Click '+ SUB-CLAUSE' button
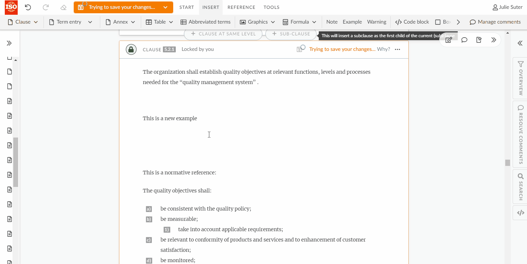This screenshot has width=527, height=264. 291,34
